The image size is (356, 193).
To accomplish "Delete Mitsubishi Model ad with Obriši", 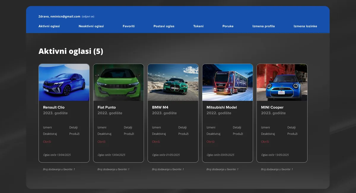I will coord(211,142).
